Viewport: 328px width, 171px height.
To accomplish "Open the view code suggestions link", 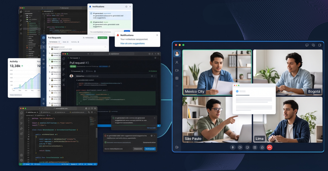I will tap(133, 43).
